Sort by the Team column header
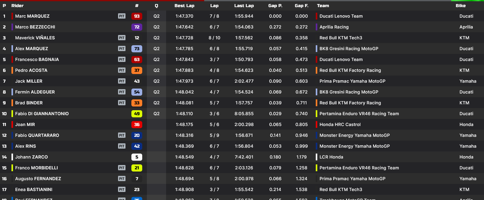 point(323,6)
